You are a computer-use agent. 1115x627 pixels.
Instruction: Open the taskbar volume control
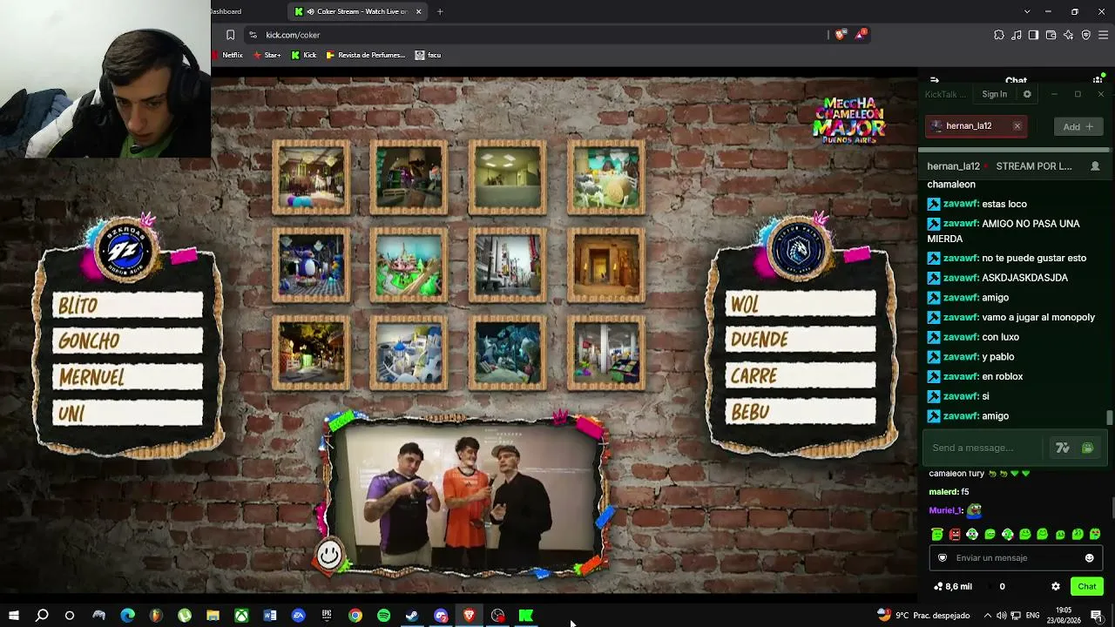[x=1002, y=616]
